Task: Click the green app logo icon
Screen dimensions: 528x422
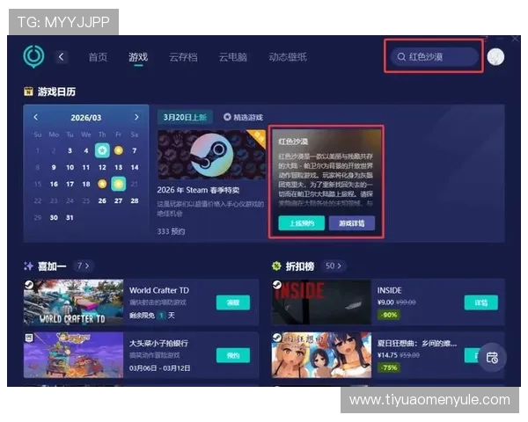Action: click(33, 56)
